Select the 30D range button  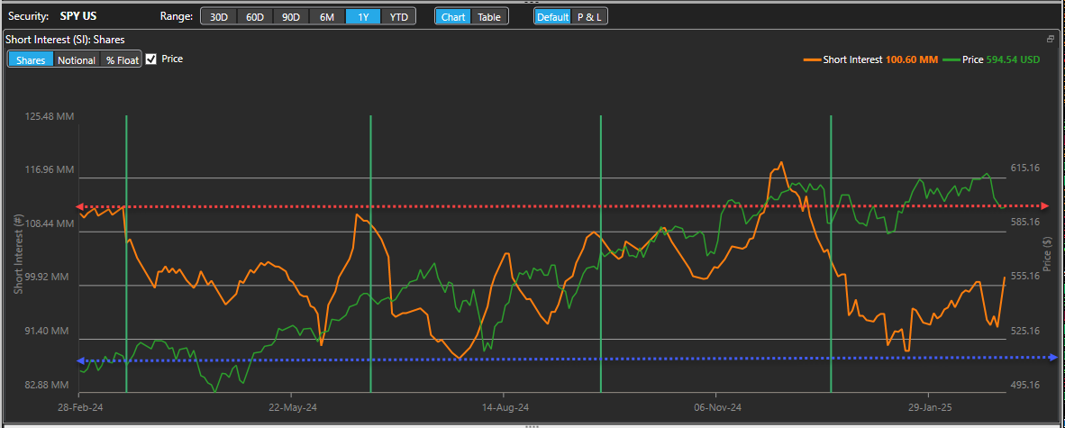pos(219,17)
